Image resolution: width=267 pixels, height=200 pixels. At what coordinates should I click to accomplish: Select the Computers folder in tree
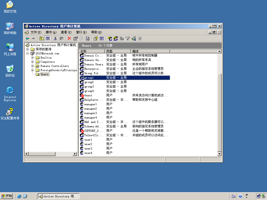(47, 62)
